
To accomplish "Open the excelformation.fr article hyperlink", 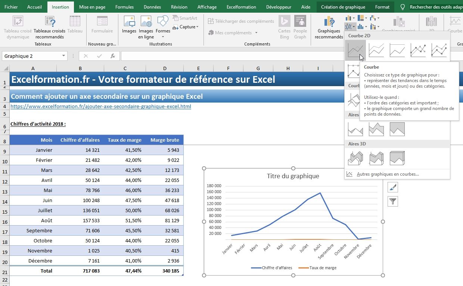I will coord(101,106).
